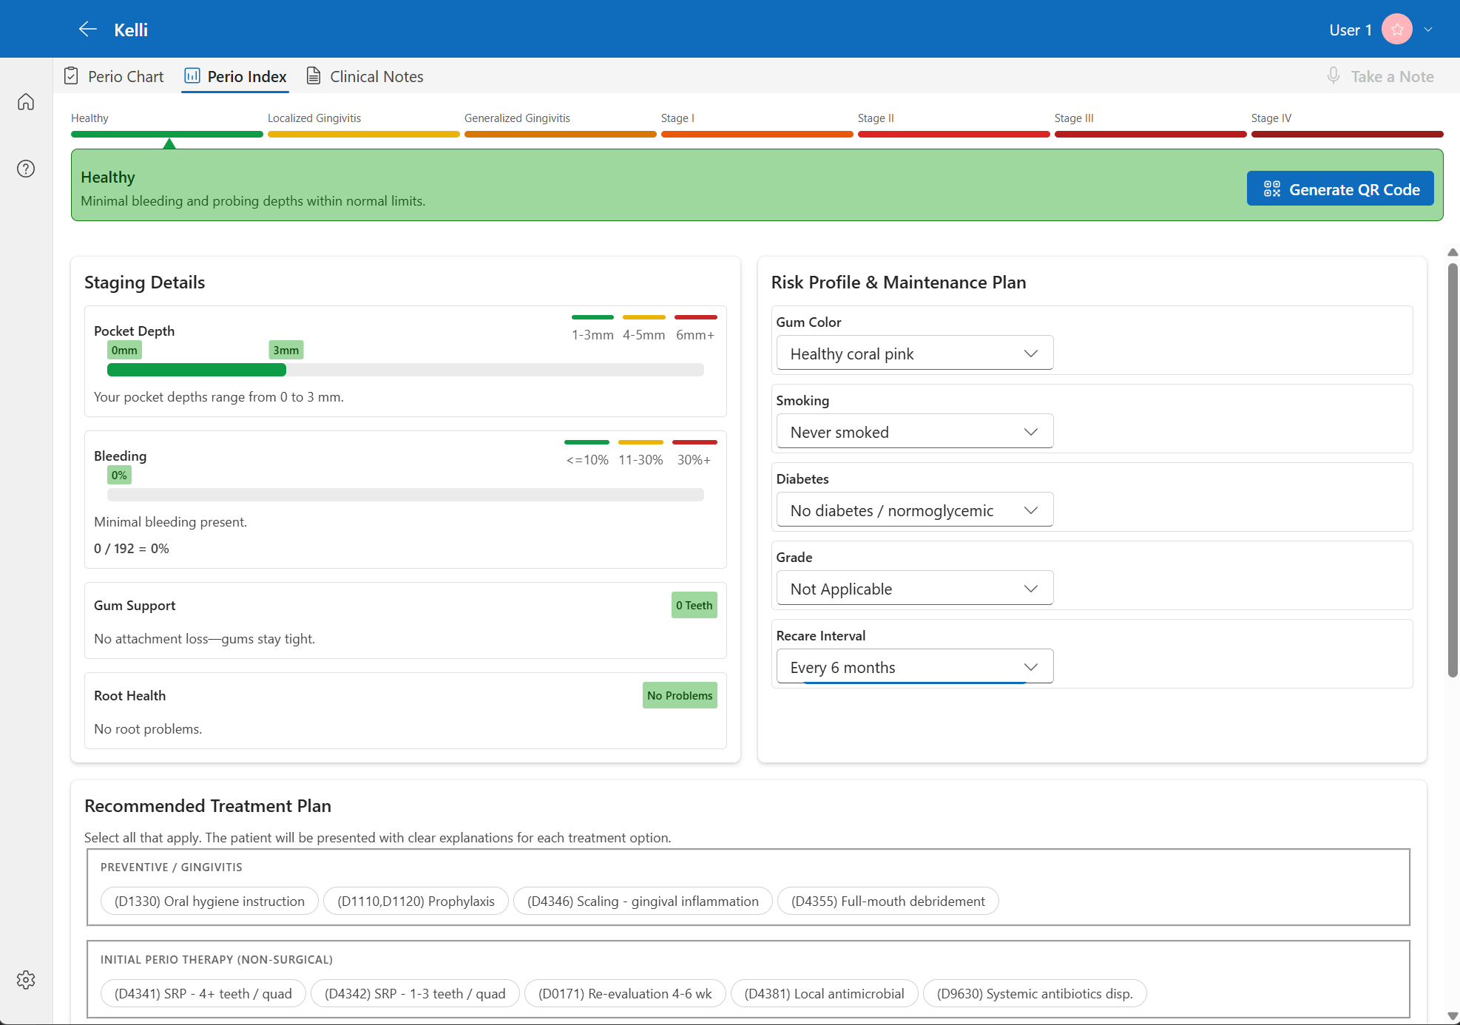
Task: Click the microphone Take a Note icon
Action: (x=1333, y=76)
